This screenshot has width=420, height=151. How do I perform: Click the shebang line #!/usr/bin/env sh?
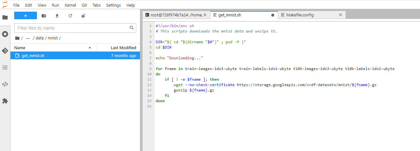pyautogui.click(x=175, y=26)
